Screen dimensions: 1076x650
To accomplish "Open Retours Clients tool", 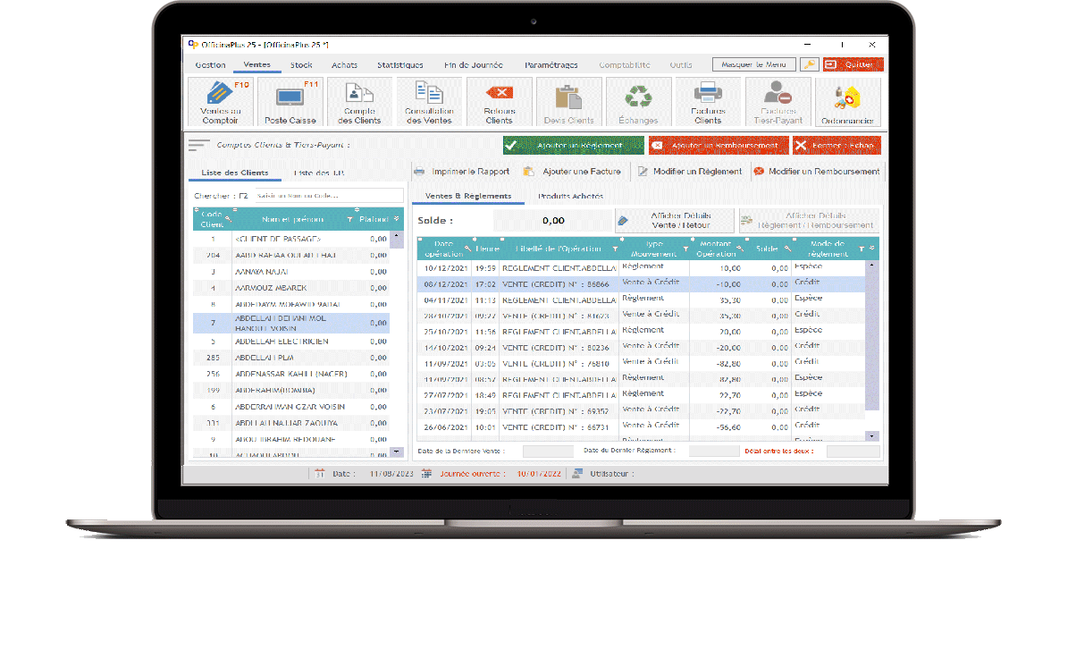I will click(499, 102).
